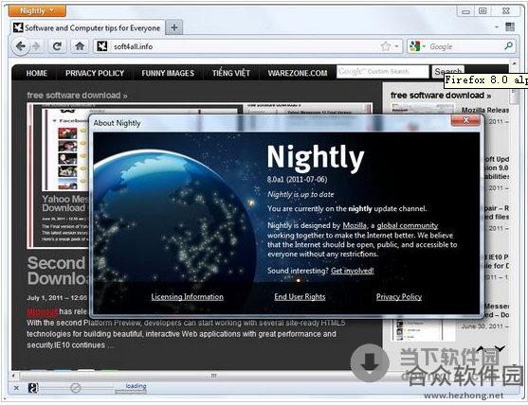Click the Microsoft link in the article
The width and height of the screenshot is (528, 405).
pos(42,312)
